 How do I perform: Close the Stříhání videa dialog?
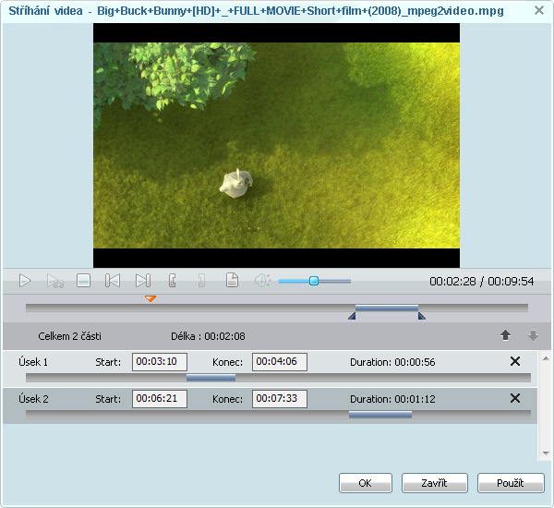(x=539, y=10)
